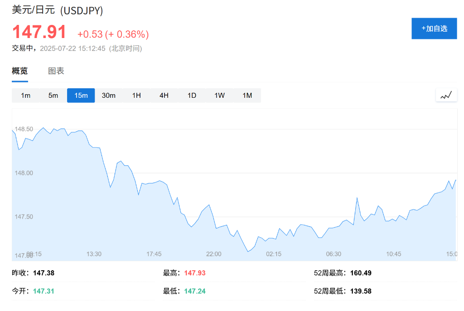464x311 pixels.
Task: Choose the 15m chart interval
Action: pyautogui.click(x=81, y=96)
